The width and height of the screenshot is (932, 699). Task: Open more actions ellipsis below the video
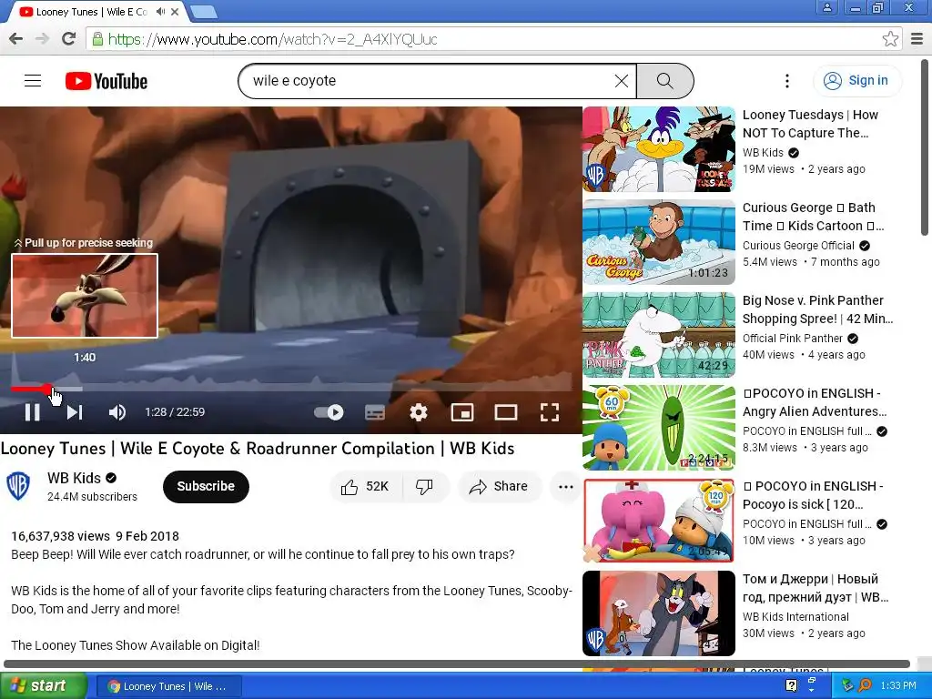click(566, 487)
